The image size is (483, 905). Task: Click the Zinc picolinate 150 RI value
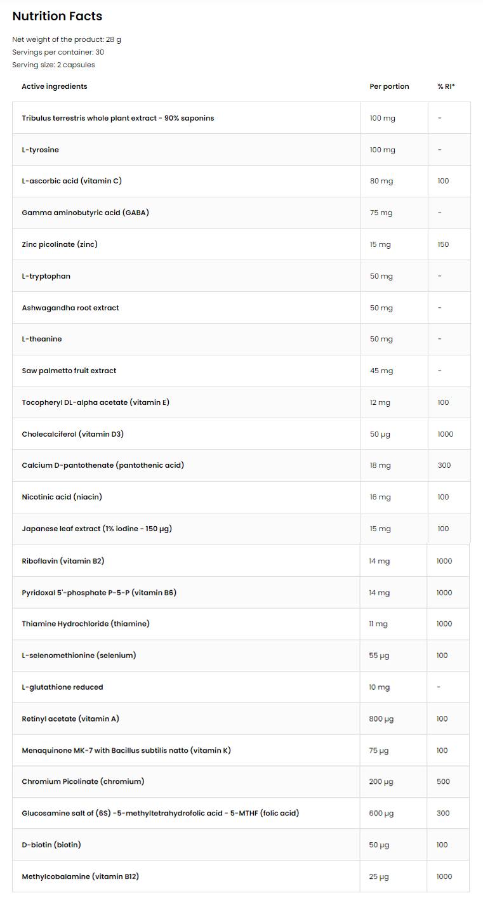[443, 244]
